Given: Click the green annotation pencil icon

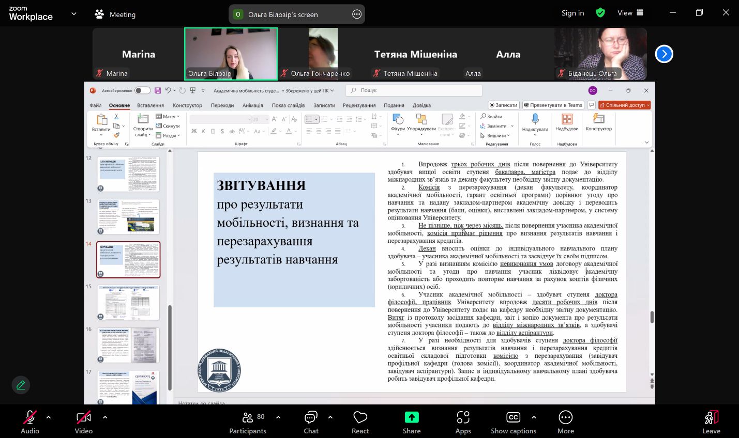Looking at the screenshot, I should (x=21, y=385).
